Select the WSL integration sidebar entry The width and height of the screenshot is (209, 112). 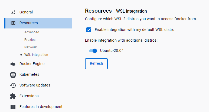point(36,55)
